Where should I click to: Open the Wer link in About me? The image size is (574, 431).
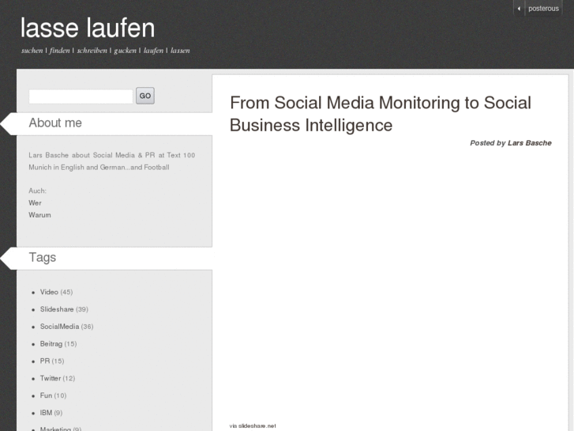36,202
